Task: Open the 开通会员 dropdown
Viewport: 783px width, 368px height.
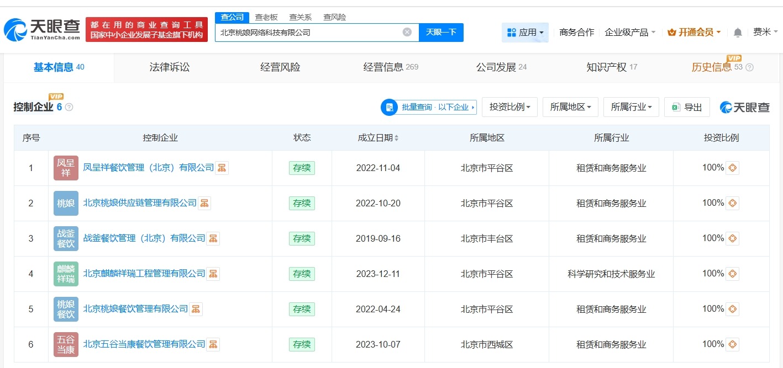Action: 693,33
